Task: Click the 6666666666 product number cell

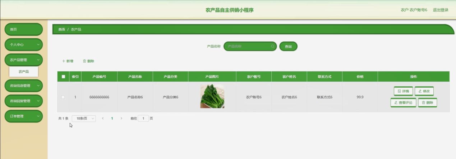Action: [99, 97]
